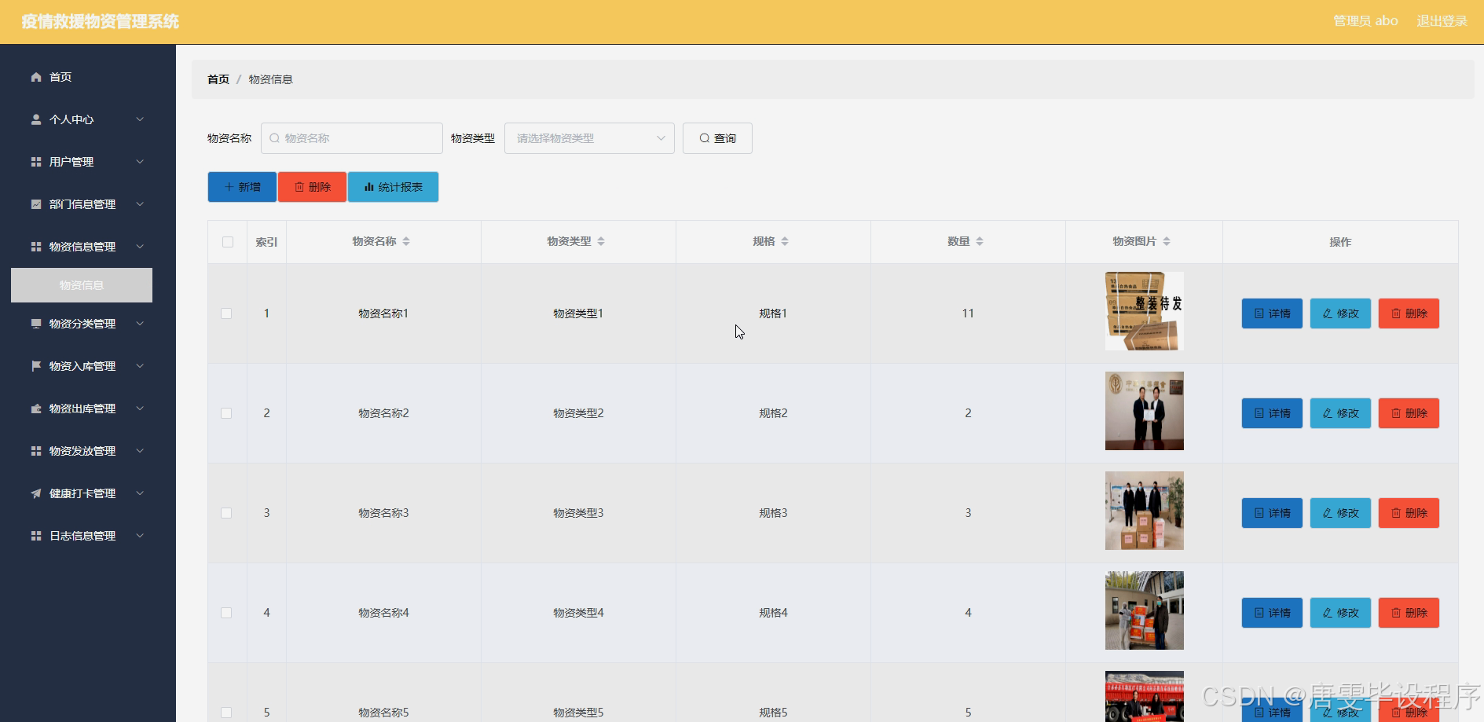Select the 物资信息 submenu item

82,285
